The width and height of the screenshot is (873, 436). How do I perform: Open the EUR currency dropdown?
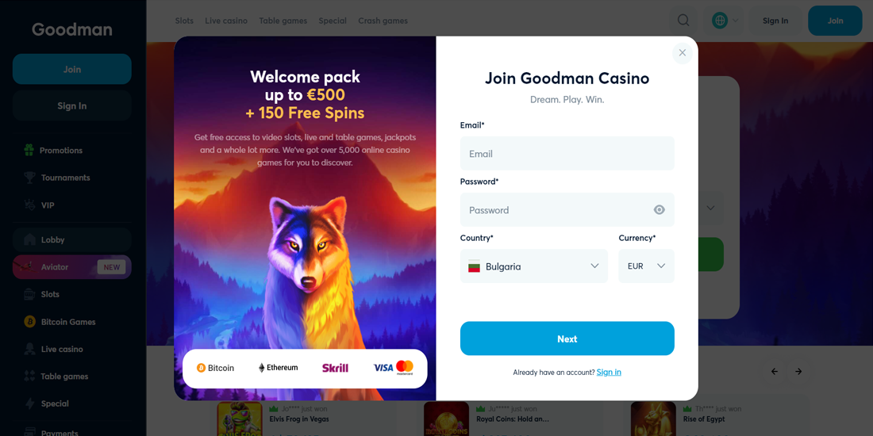click(x=646, y=266)
